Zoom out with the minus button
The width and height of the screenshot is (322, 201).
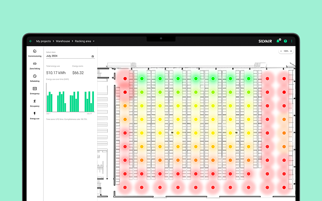point(281,51)
